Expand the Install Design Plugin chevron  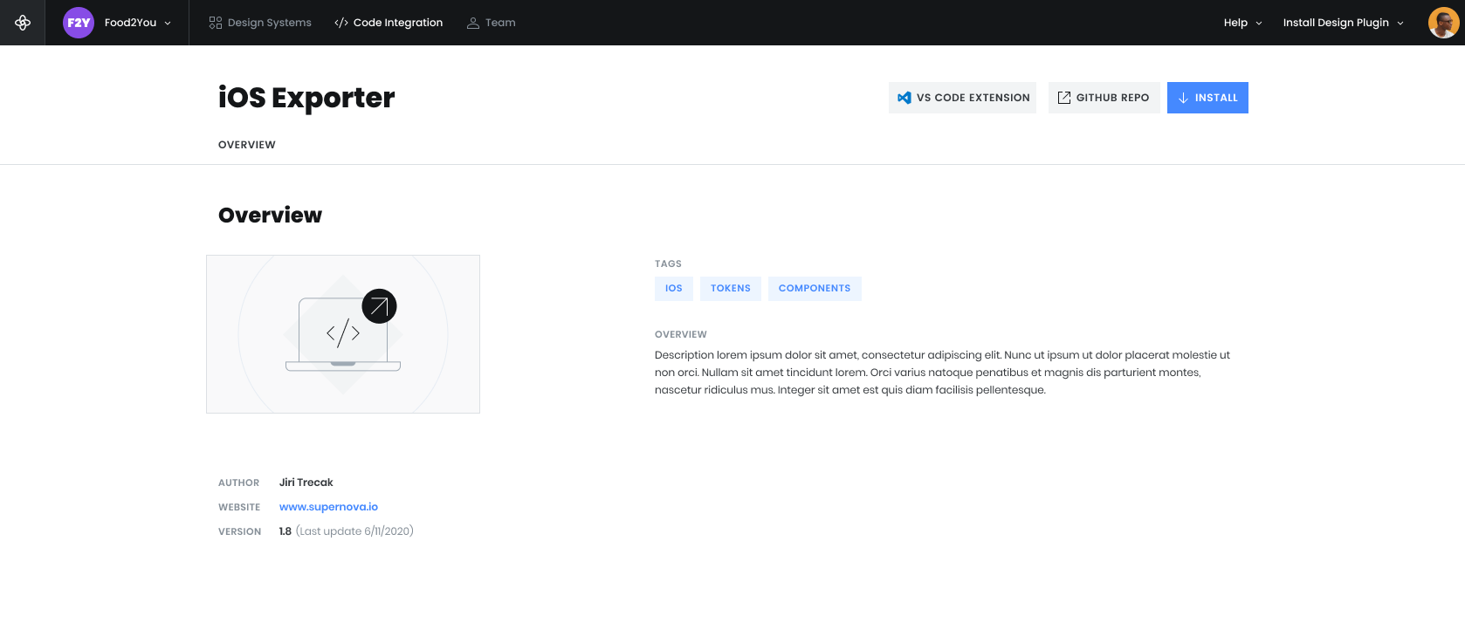click(1400, 24)
